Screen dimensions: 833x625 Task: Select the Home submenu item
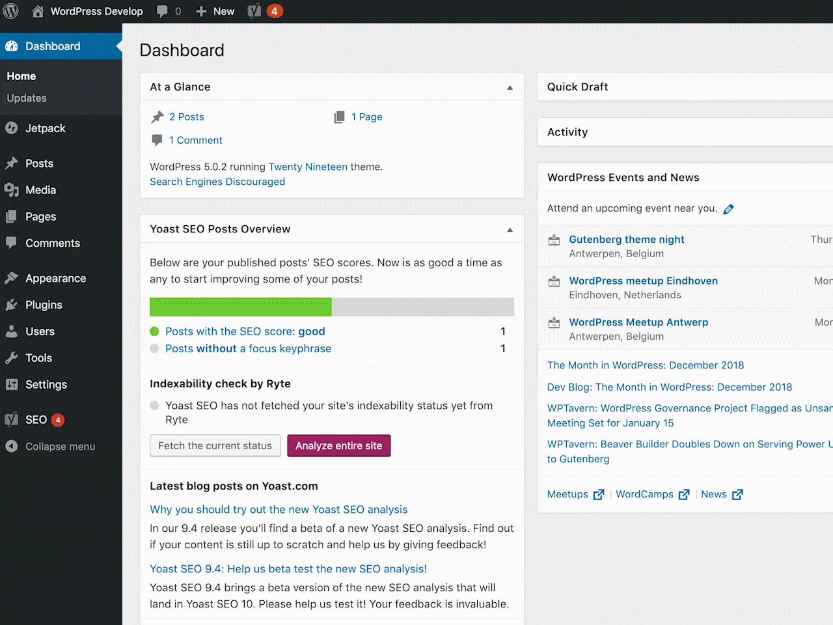21,76
